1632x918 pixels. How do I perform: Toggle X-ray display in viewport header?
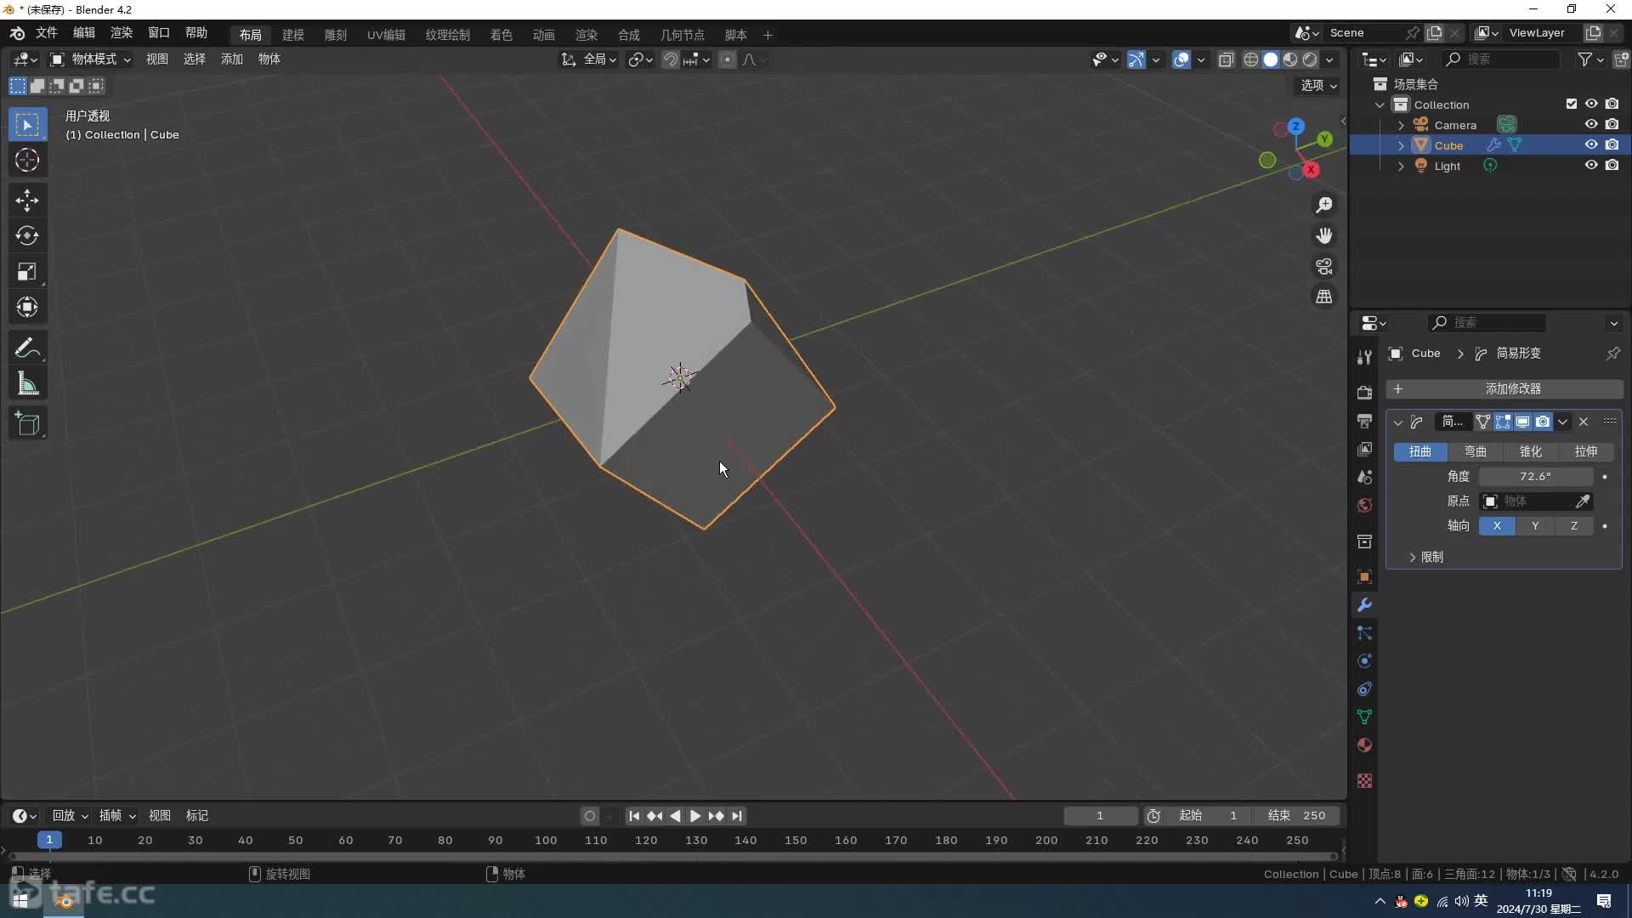(1226, 59)
